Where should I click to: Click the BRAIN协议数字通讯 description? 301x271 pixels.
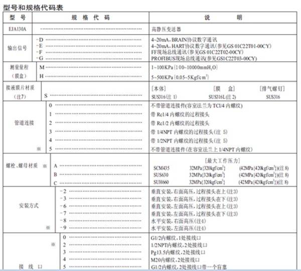click(184, 40)
